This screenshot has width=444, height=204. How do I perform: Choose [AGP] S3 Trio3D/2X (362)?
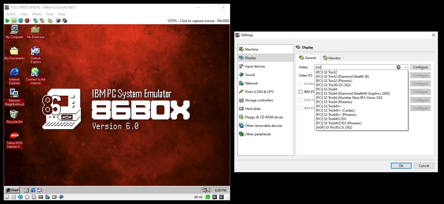pos(361,127)
